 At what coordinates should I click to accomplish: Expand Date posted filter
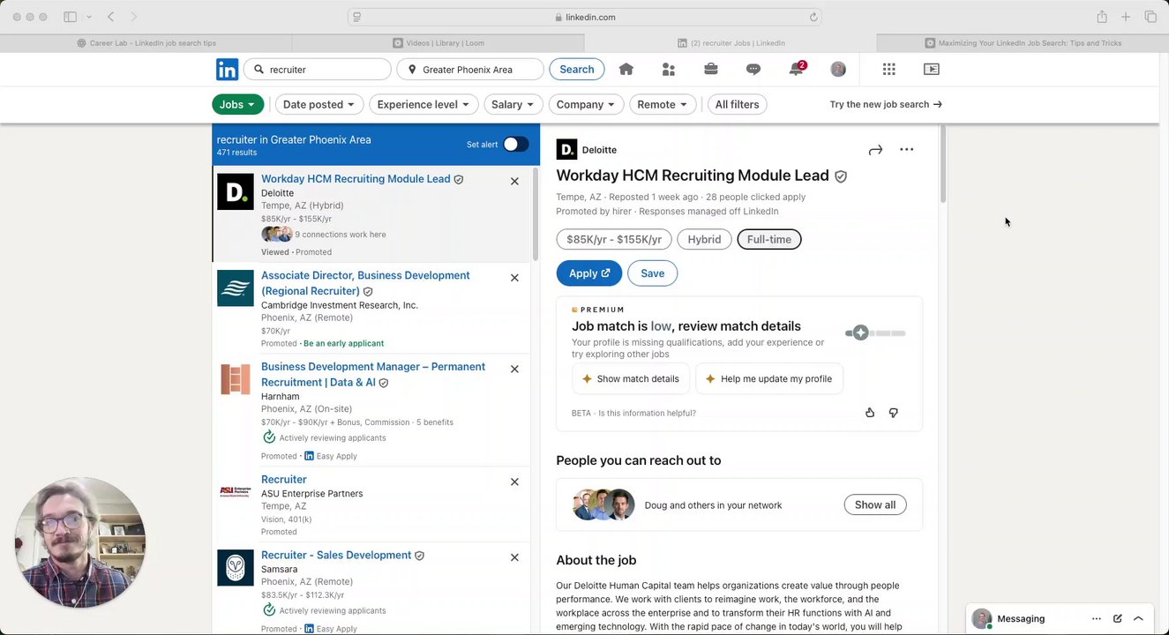pos(319,104)
